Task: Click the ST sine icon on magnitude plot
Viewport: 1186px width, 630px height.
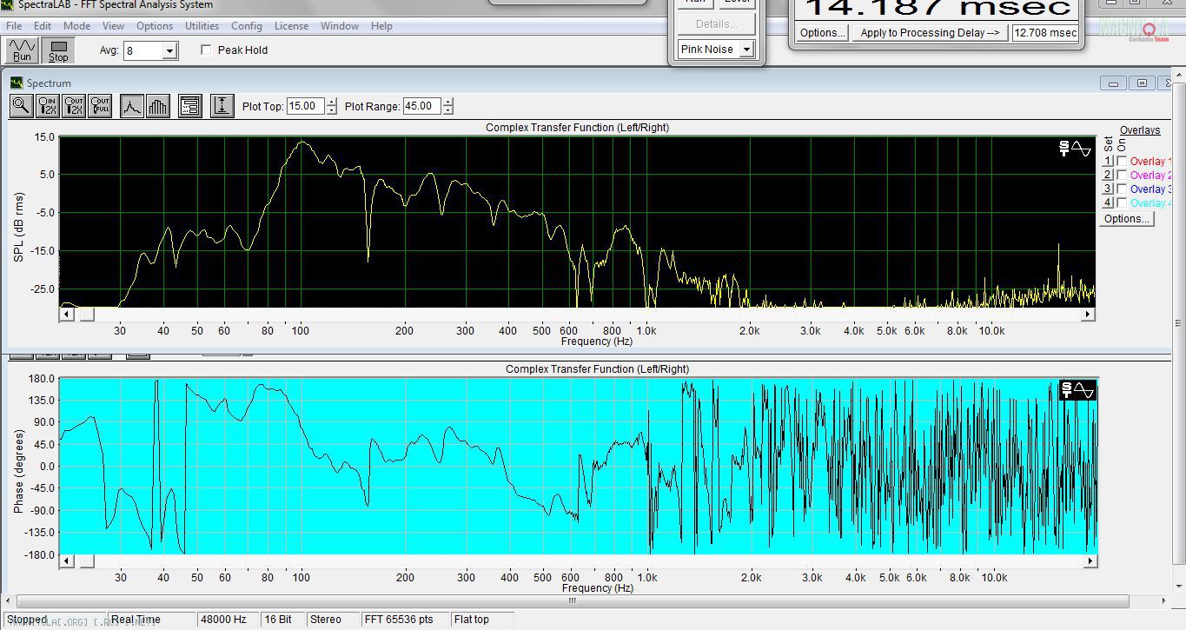Action: pyautogui.click(x=1075, y=149)
